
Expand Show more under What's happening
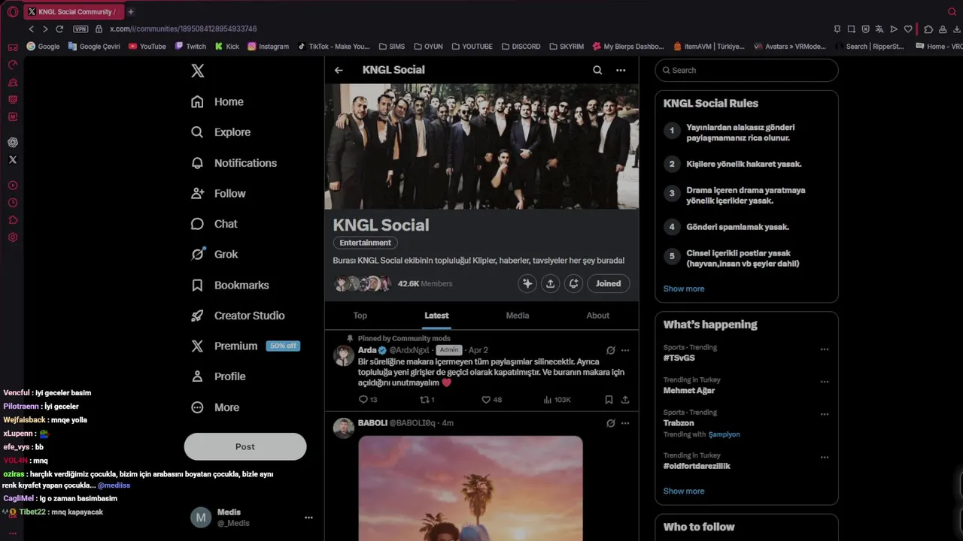[684, 491]
